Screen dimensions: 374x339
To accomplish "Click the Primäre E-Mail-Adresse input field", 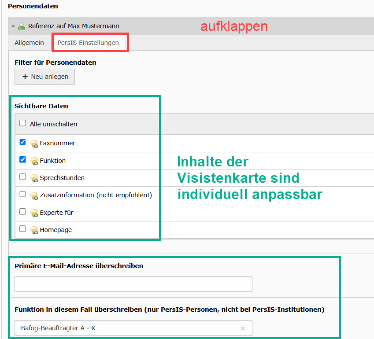I will click(133, 284).
